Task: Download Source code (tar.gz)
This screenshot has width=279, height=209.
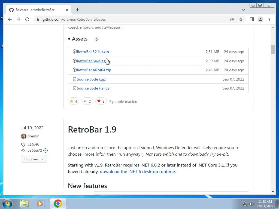Action: pos(94,88)
